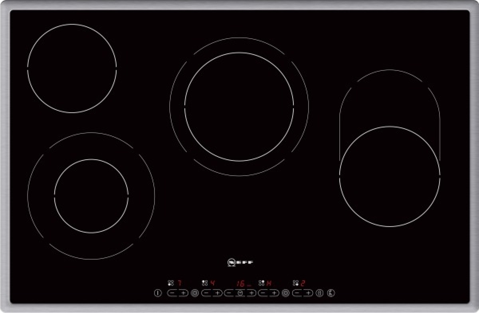The image size is (479, 313).
Task: Decrease heat with minus key below the 7 display
Action: [x=172, y=293]
